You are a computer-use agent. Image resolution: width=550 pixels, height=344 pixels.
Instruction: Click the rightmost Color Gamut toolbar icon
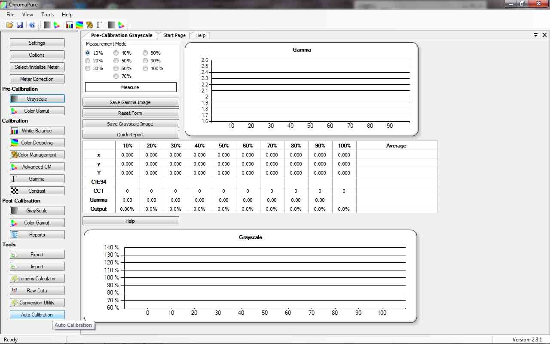coord(122,25)
